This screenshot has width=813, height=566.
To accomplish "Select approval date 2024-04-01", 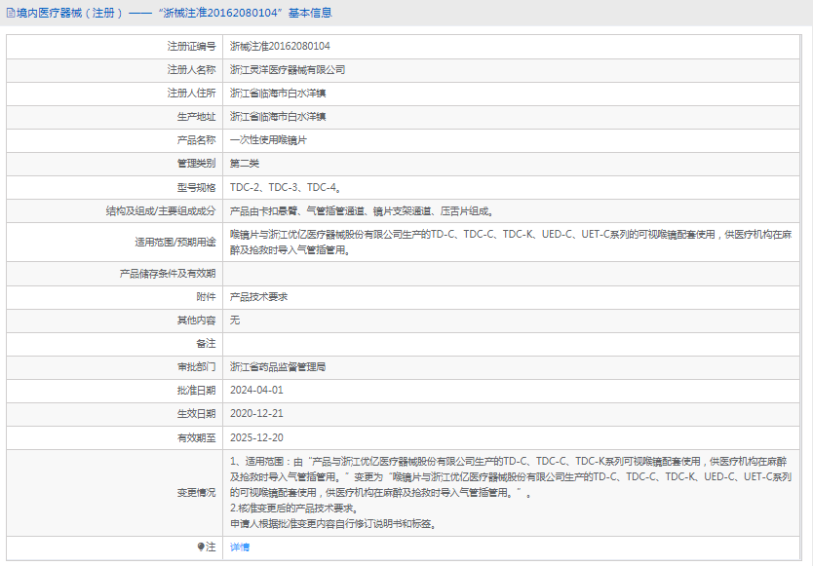I will tap(256, 391).
